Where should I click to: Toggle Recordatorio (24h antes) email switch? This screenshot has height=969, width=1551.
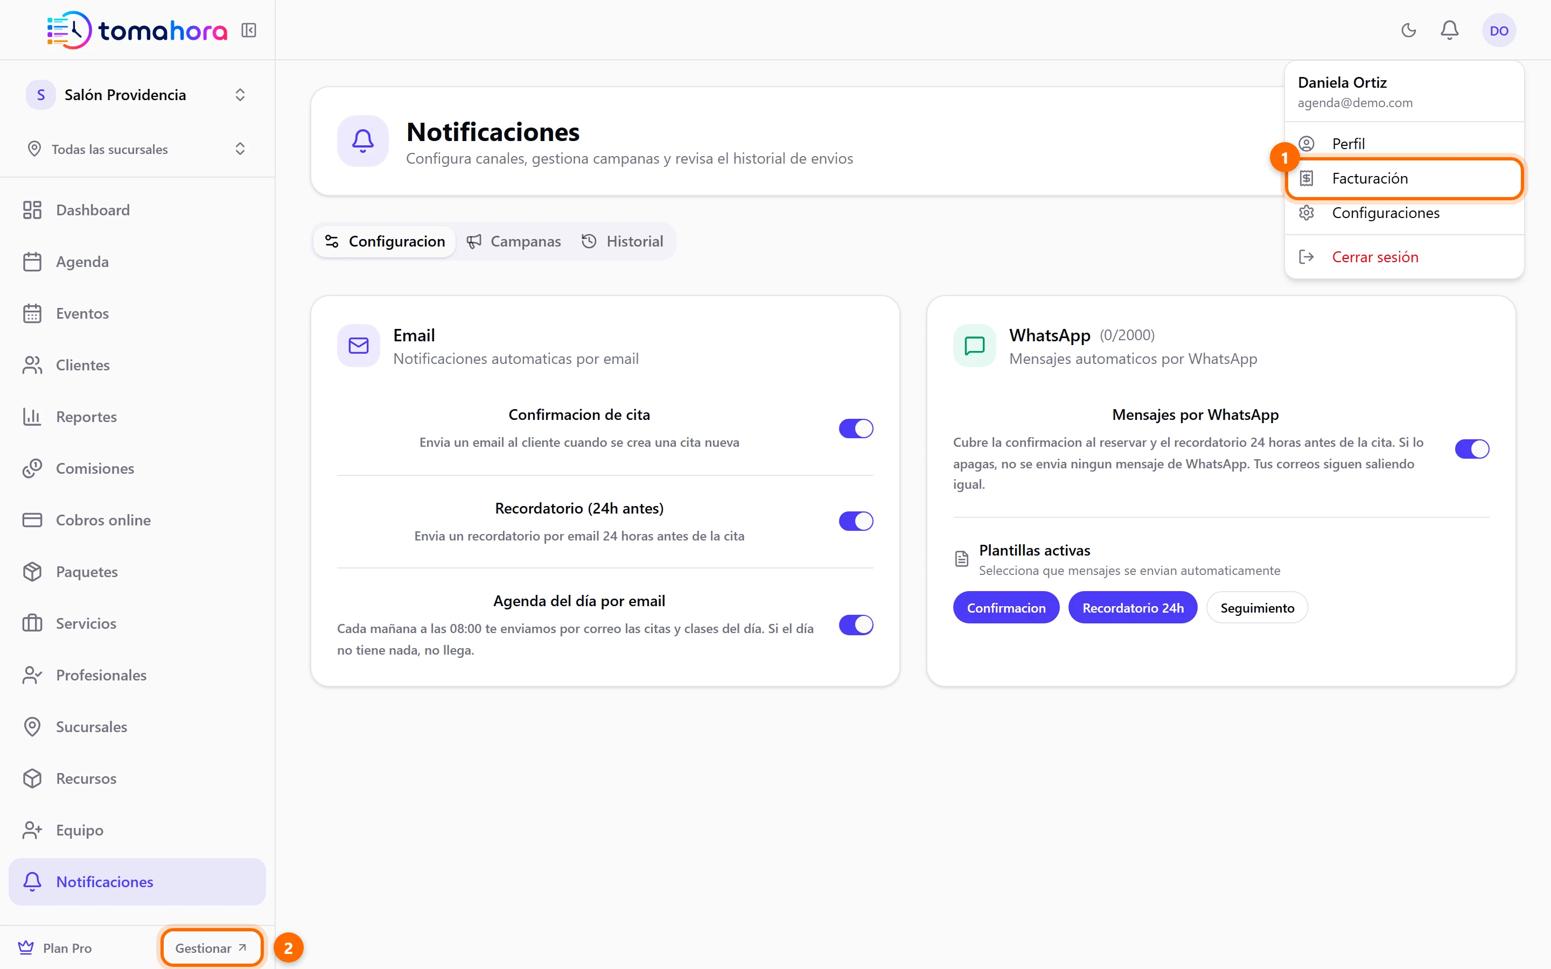pos(856,521)
